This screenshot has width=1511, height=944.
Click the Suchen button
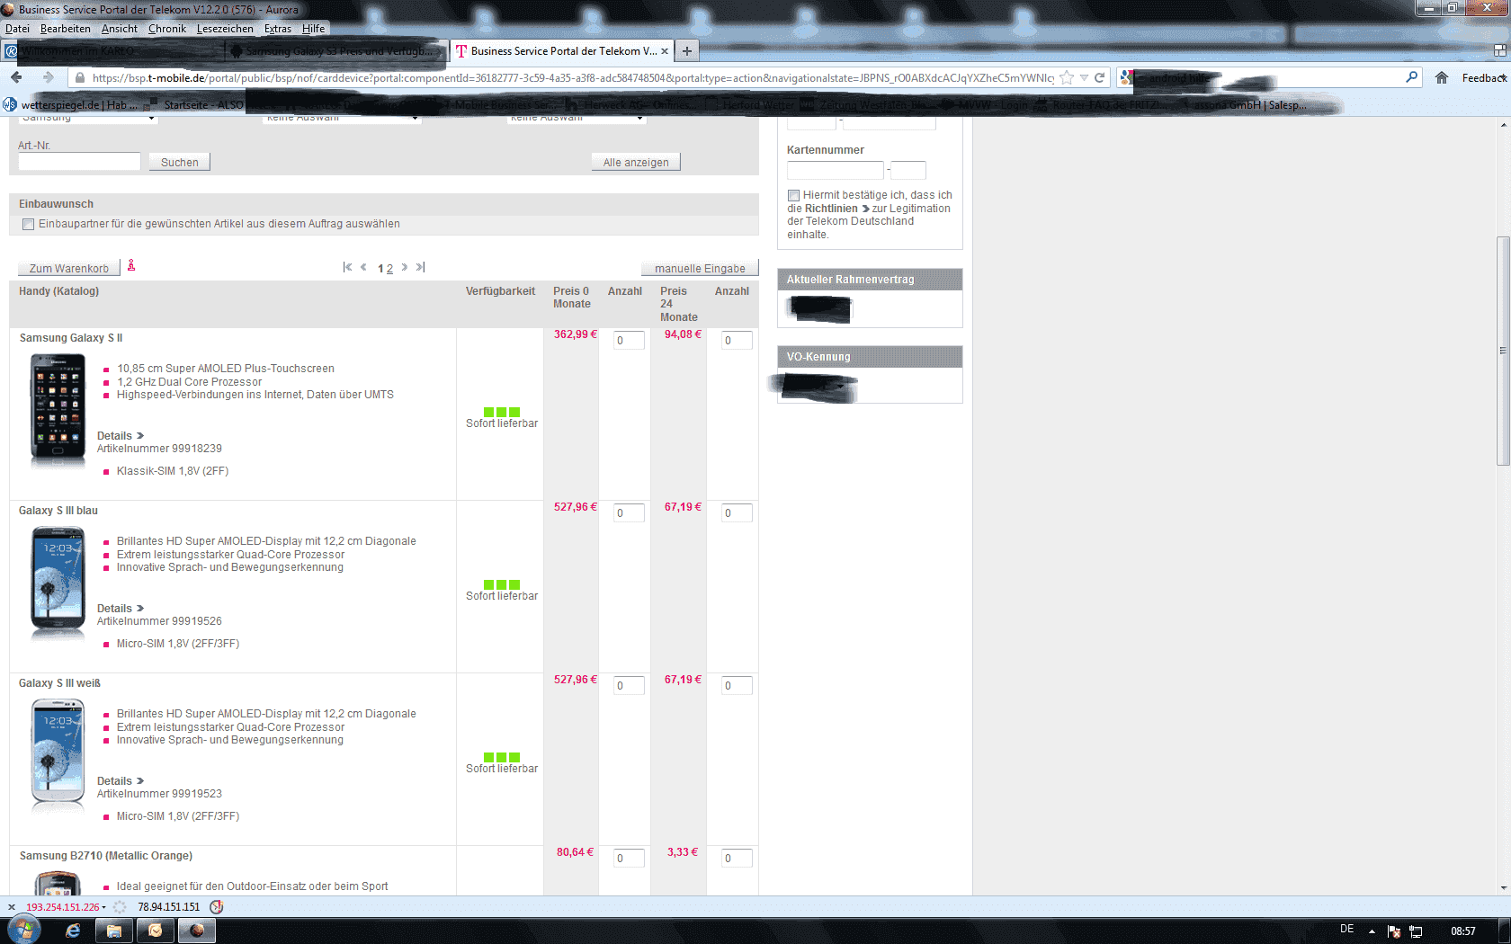pyautogui.click(x=180, y=162)
